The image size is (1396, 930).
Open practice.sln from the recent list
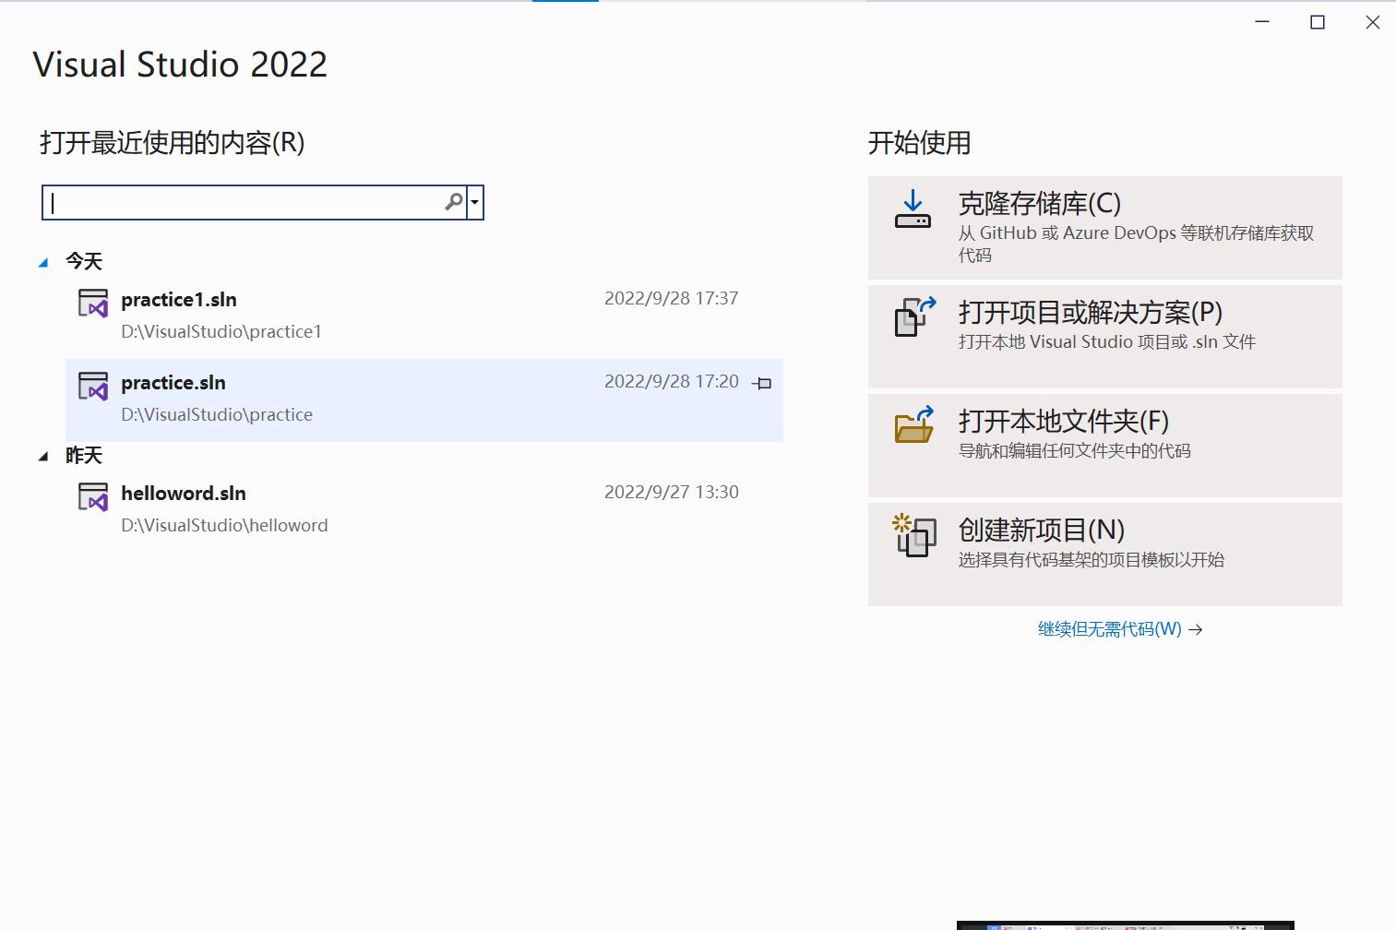(424, 399)
